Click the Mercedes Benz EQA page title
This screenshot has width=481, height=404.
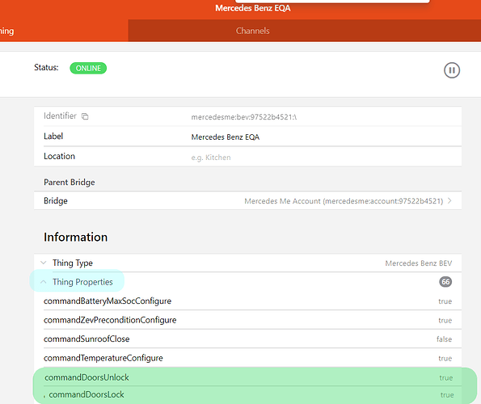253,8
